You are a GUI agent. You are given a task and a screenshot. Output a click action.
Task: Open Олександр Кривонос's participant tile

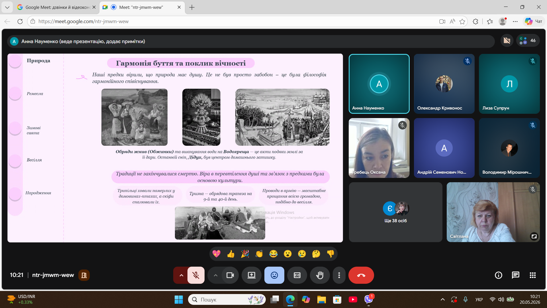[x=444, y=84]
